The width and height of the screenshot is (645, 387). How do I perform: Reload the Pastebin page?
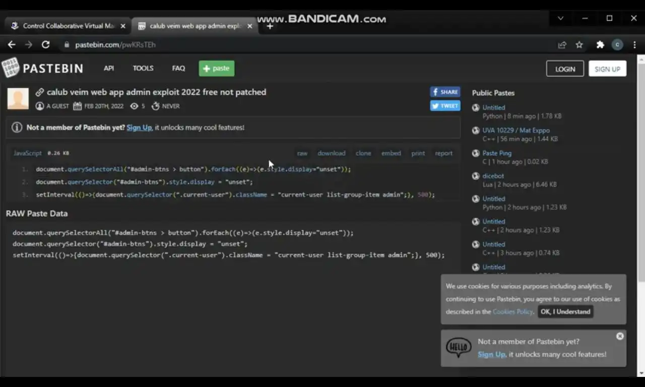tap(45, 44)
